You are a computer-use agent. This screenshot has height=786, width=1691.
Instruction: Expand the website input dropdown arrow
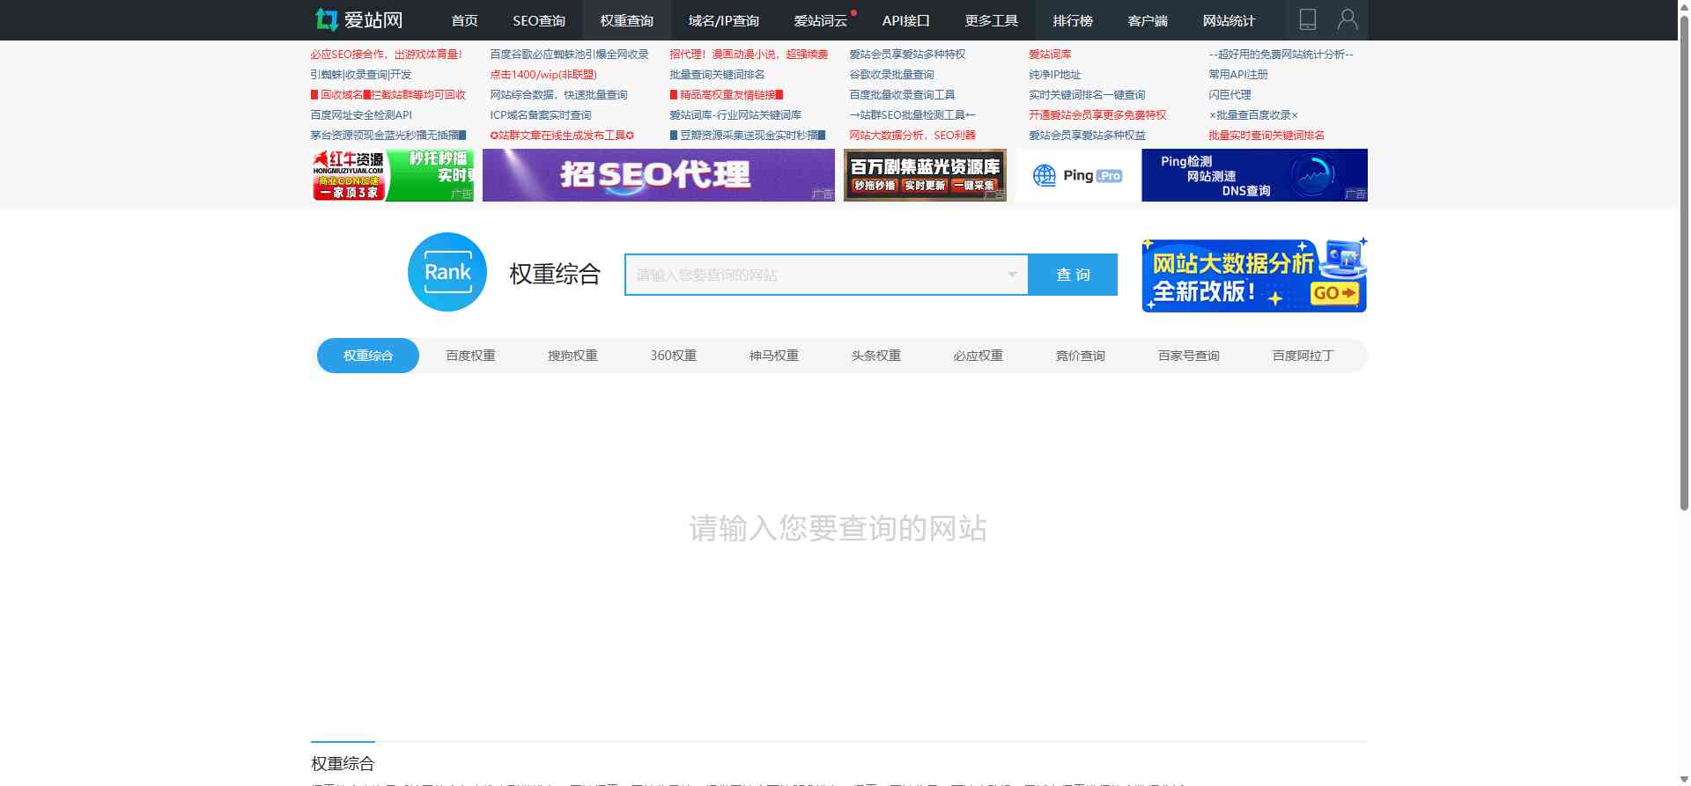1012,275
